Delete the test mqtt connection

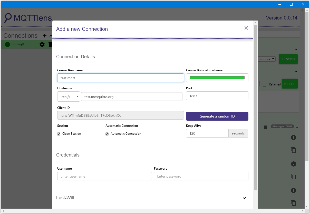(x=50, y=44)
